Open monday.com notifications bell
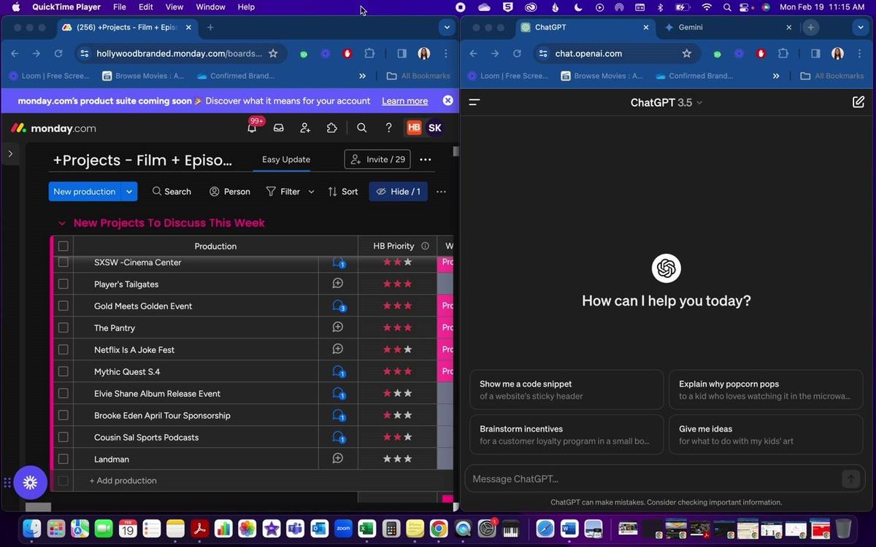This screenshot has width=876, height=547. point(252,128)
